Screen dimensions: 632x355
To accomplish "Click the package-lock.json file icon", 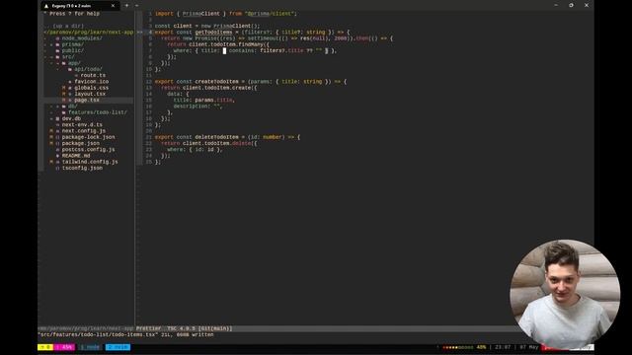I will 57,137.
